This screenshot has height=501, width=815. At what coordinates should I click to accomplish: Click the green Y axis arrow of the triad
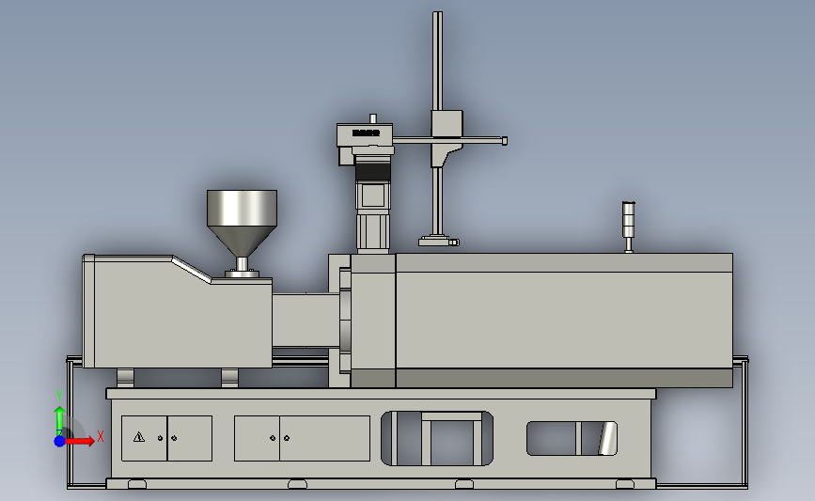(x=59, y=421)
